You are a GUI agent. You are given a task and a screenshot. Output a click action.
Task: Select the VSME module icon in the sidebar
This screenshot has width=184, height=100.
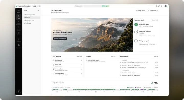click(19, 17)
